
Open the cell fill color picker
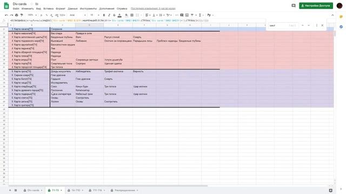click(x=127, y=15)
